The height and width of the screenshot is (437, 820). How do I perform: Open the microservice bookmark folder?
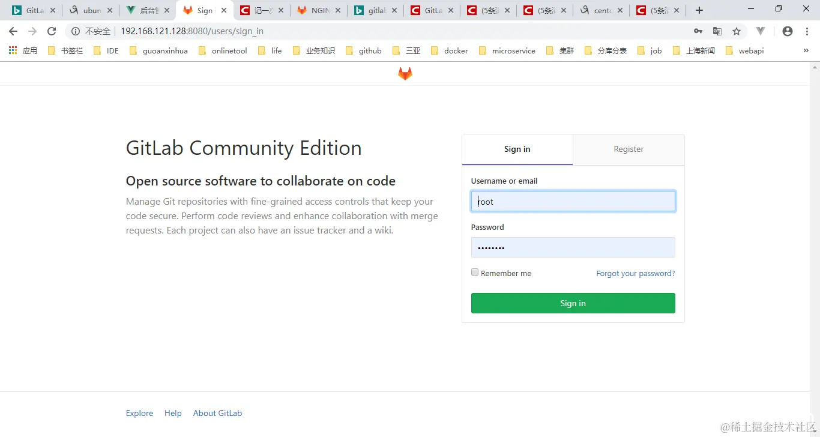(x=507, y=50)
